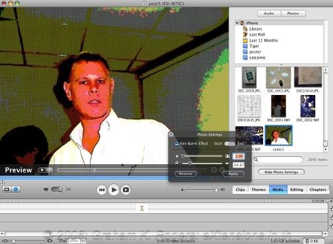
Task: Open the Themes pane
Action: 259,189
